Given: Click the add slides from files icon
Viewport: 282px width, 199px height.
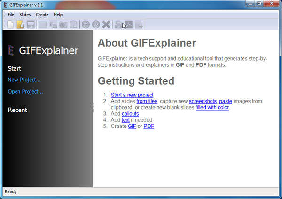Looking at the screenshot, I should pyautogui.click(x=53, y=24).
